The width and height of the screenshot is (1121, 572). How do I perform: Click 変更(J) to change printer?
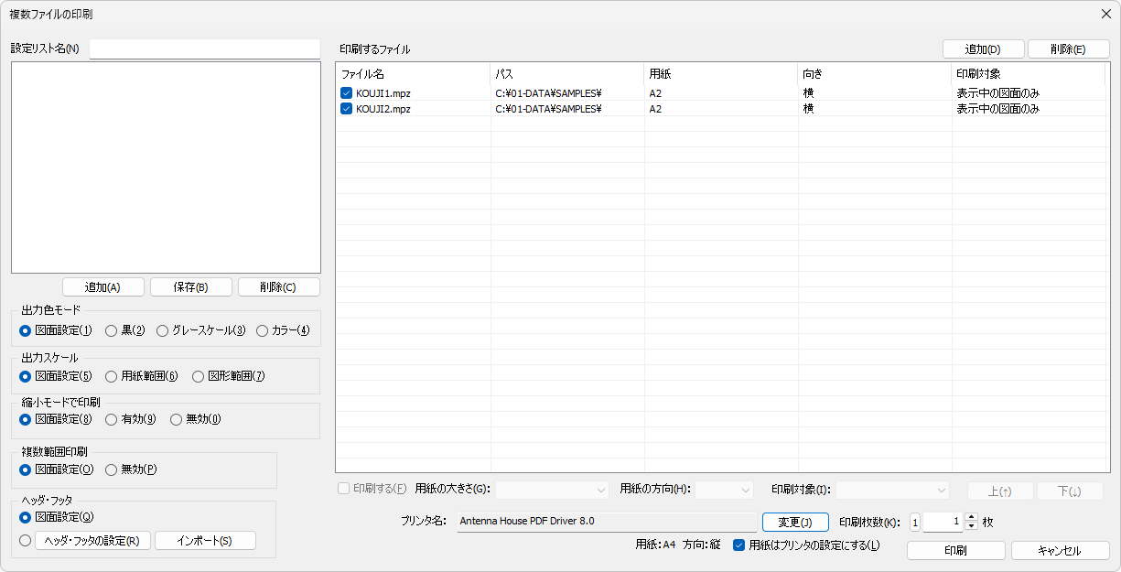(795, 522)
